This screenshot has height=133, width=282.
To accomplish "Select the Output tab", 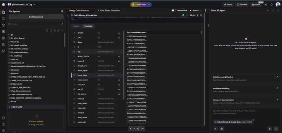I will pos(76,26).
